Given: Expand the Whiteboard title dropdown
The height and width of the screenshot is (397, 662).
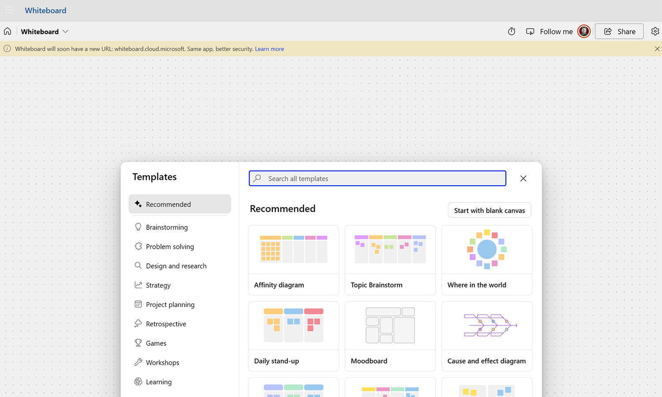Looking at the screenshot, I should [x=65, y=31].
